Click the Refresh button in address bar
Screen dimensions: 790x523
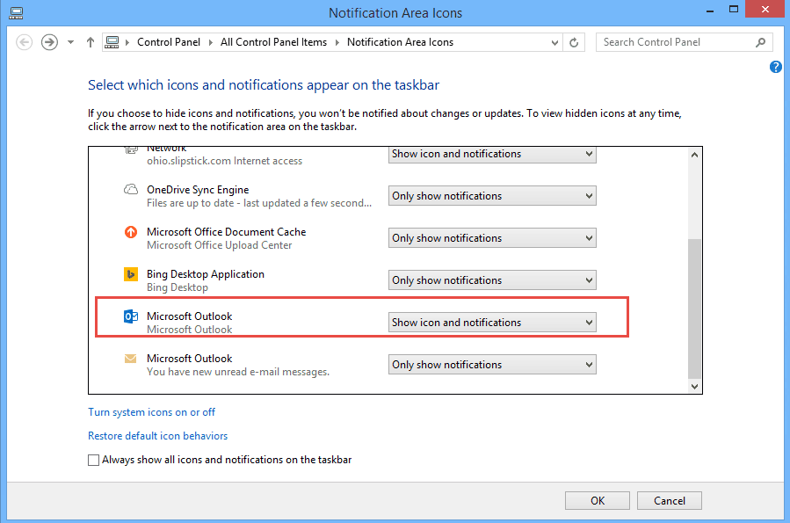[574, 42]
